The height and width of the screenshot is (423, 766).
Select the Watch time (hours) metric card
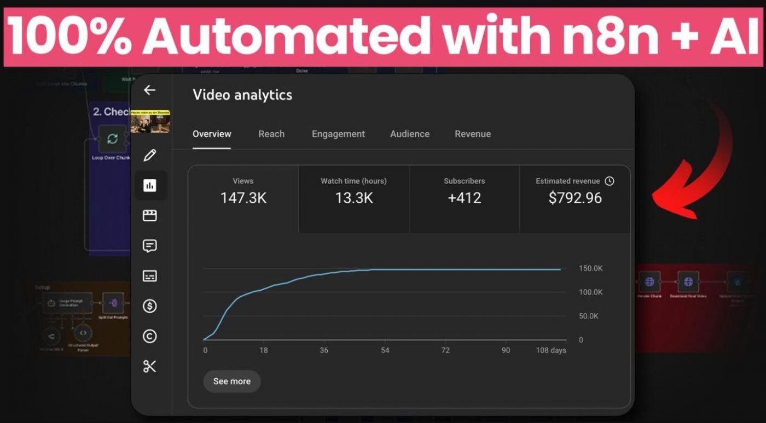click(x=354, y=199)
